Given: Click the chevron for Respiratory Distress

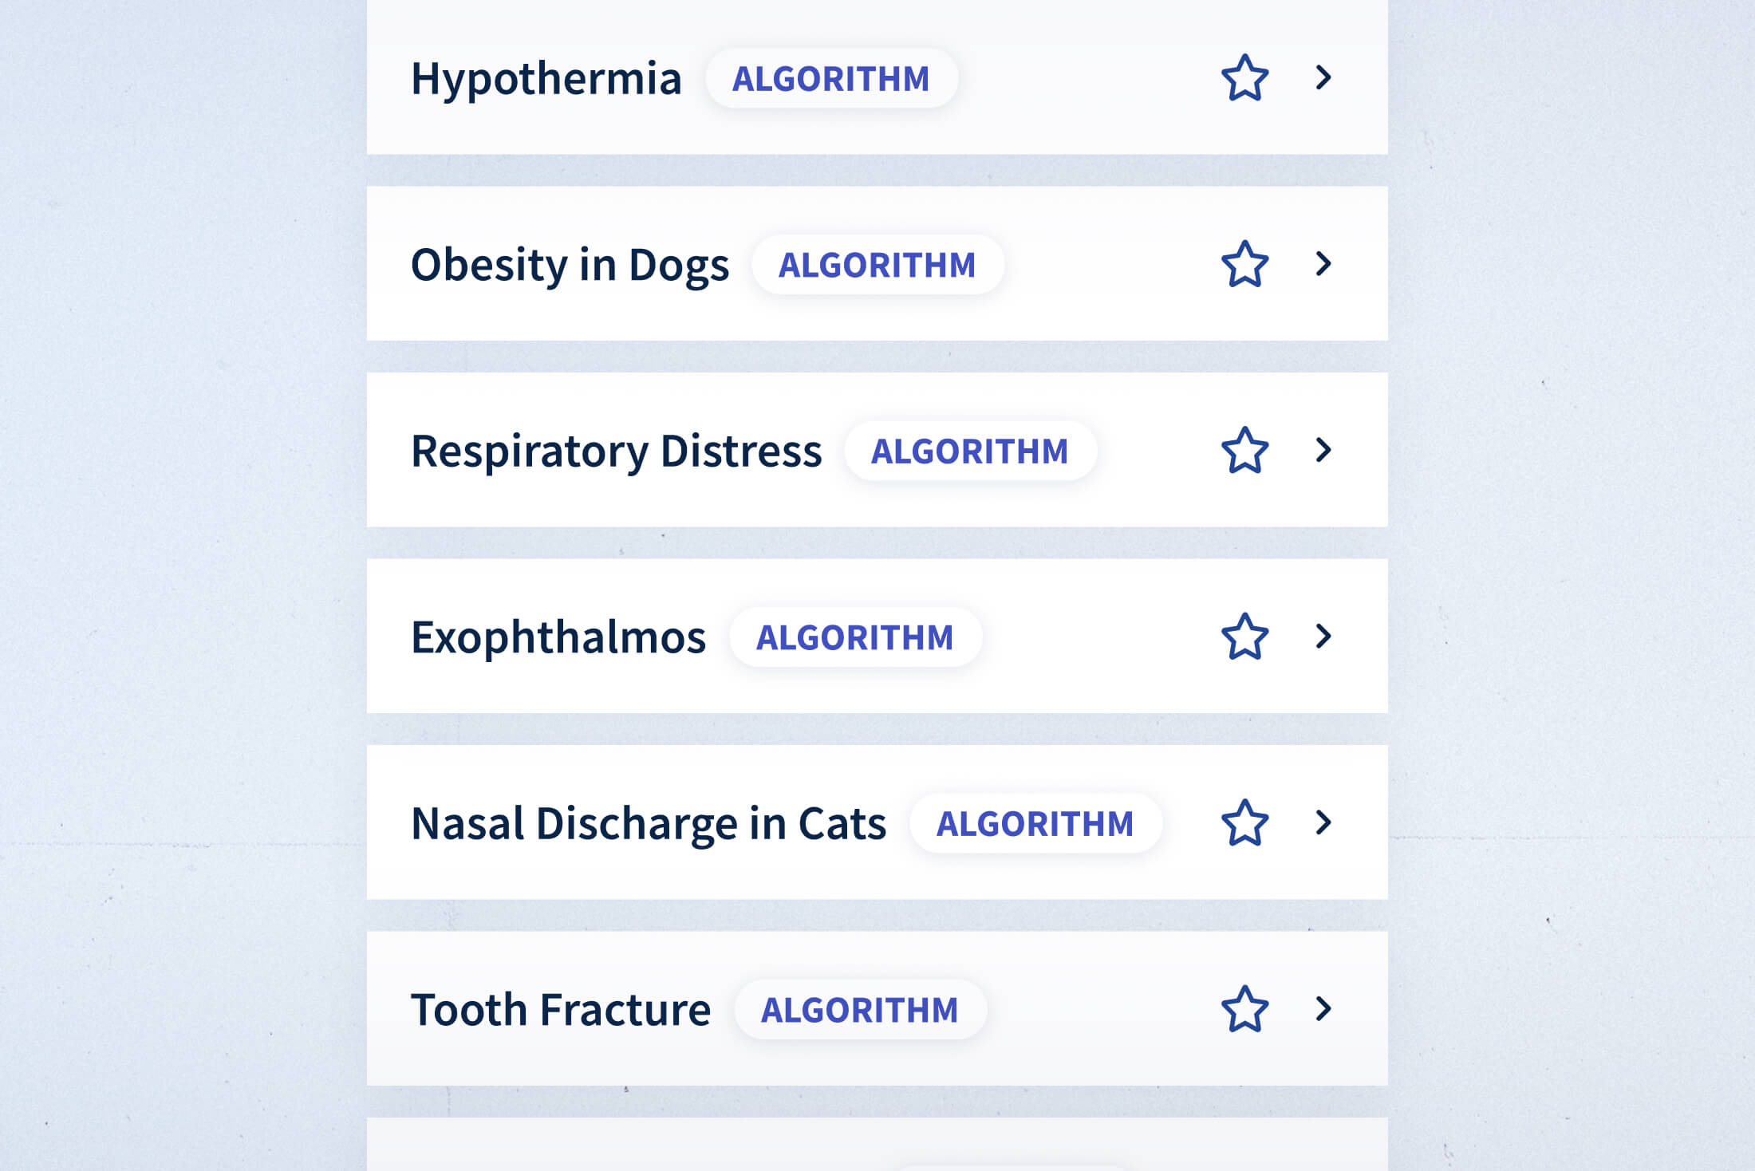Looking at the screenshot, I should [x=1323, y=451].
